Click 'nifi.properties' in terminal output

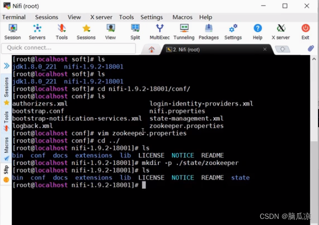click(x=177, y=111)
